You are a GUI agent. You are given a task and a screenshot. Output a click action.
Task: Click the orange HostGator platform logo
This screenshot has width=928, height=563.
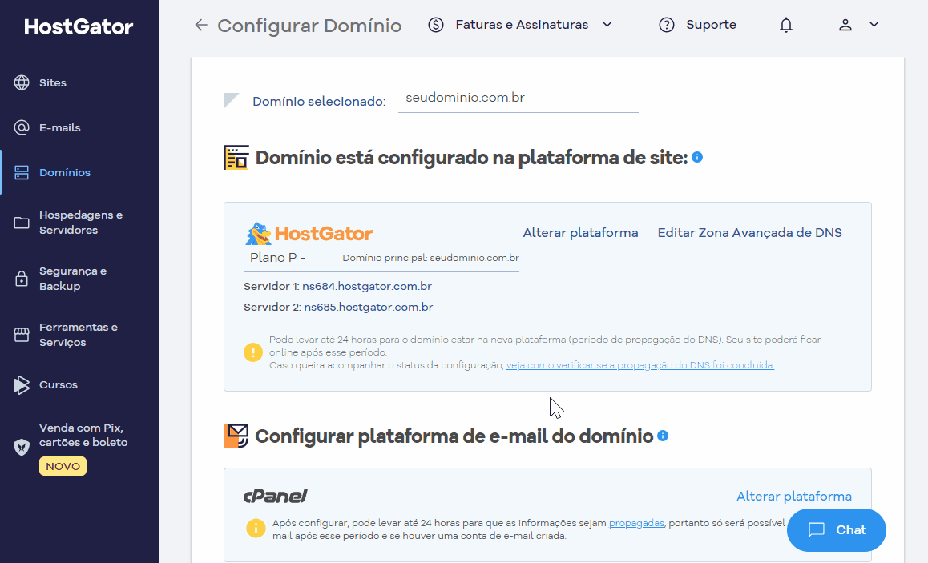[x=309, y=234]
